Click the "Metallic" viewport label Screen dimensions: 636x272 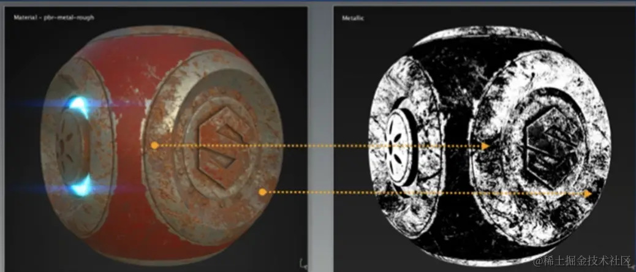[x=352, y=18]
